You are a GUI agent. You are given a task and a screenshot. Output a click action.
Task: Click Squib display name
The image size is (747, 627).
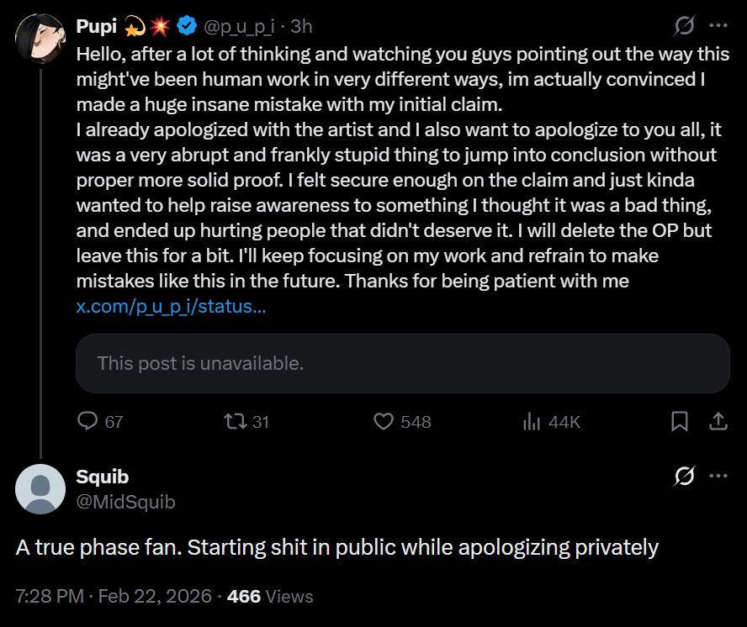[103, 477]
